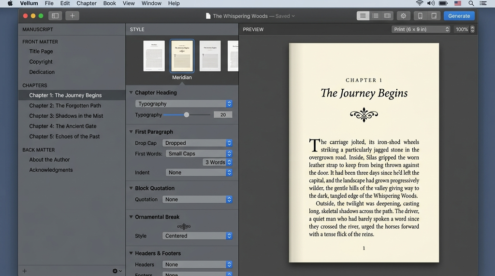Step the 100% zoom control
The image size is (495, 276).
[472, 29]
